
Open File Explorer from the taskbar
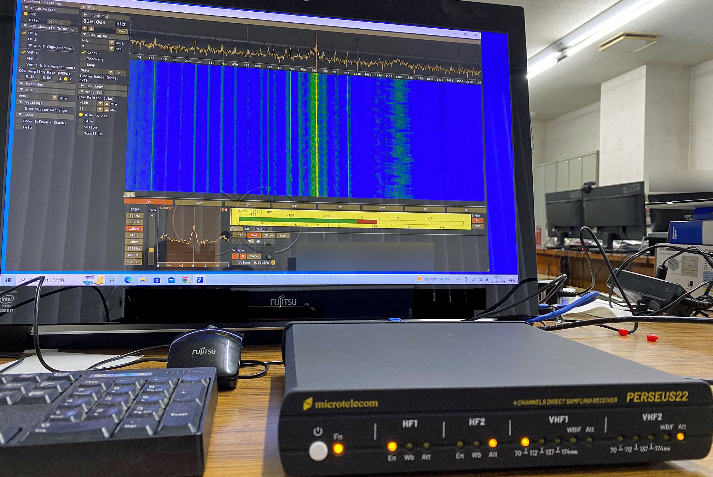(x=143, y=280)
